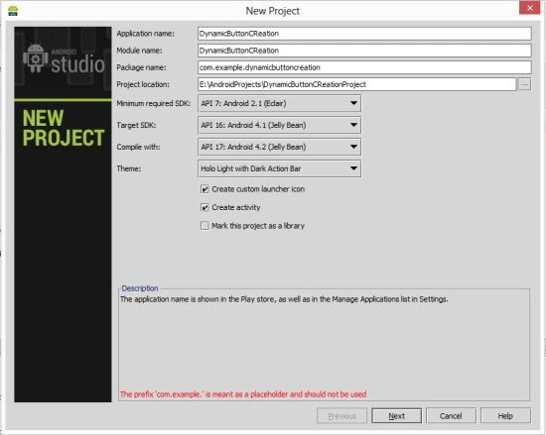The width and height of the screenshot is (546, 435).
Task: Close the New Project dialog
Action: (x=530, y=8)
